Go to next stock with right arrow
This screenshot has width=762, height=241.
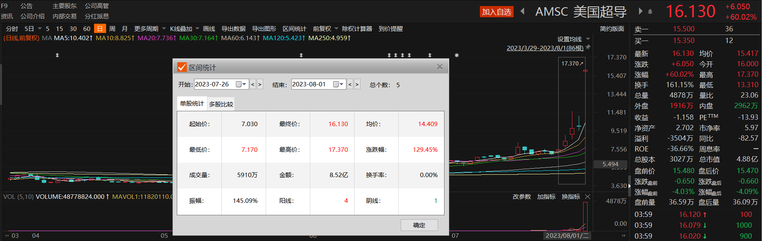pyautogui.click(x=640, y=11)
